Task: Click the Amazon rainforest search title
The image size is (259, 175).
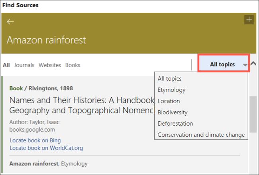Action: (x=46, y=40)
